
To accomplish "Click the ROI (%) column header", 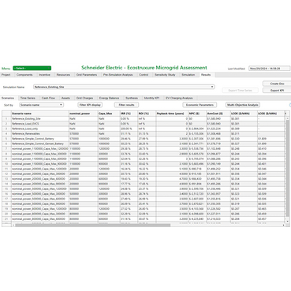I will point(147,114).
